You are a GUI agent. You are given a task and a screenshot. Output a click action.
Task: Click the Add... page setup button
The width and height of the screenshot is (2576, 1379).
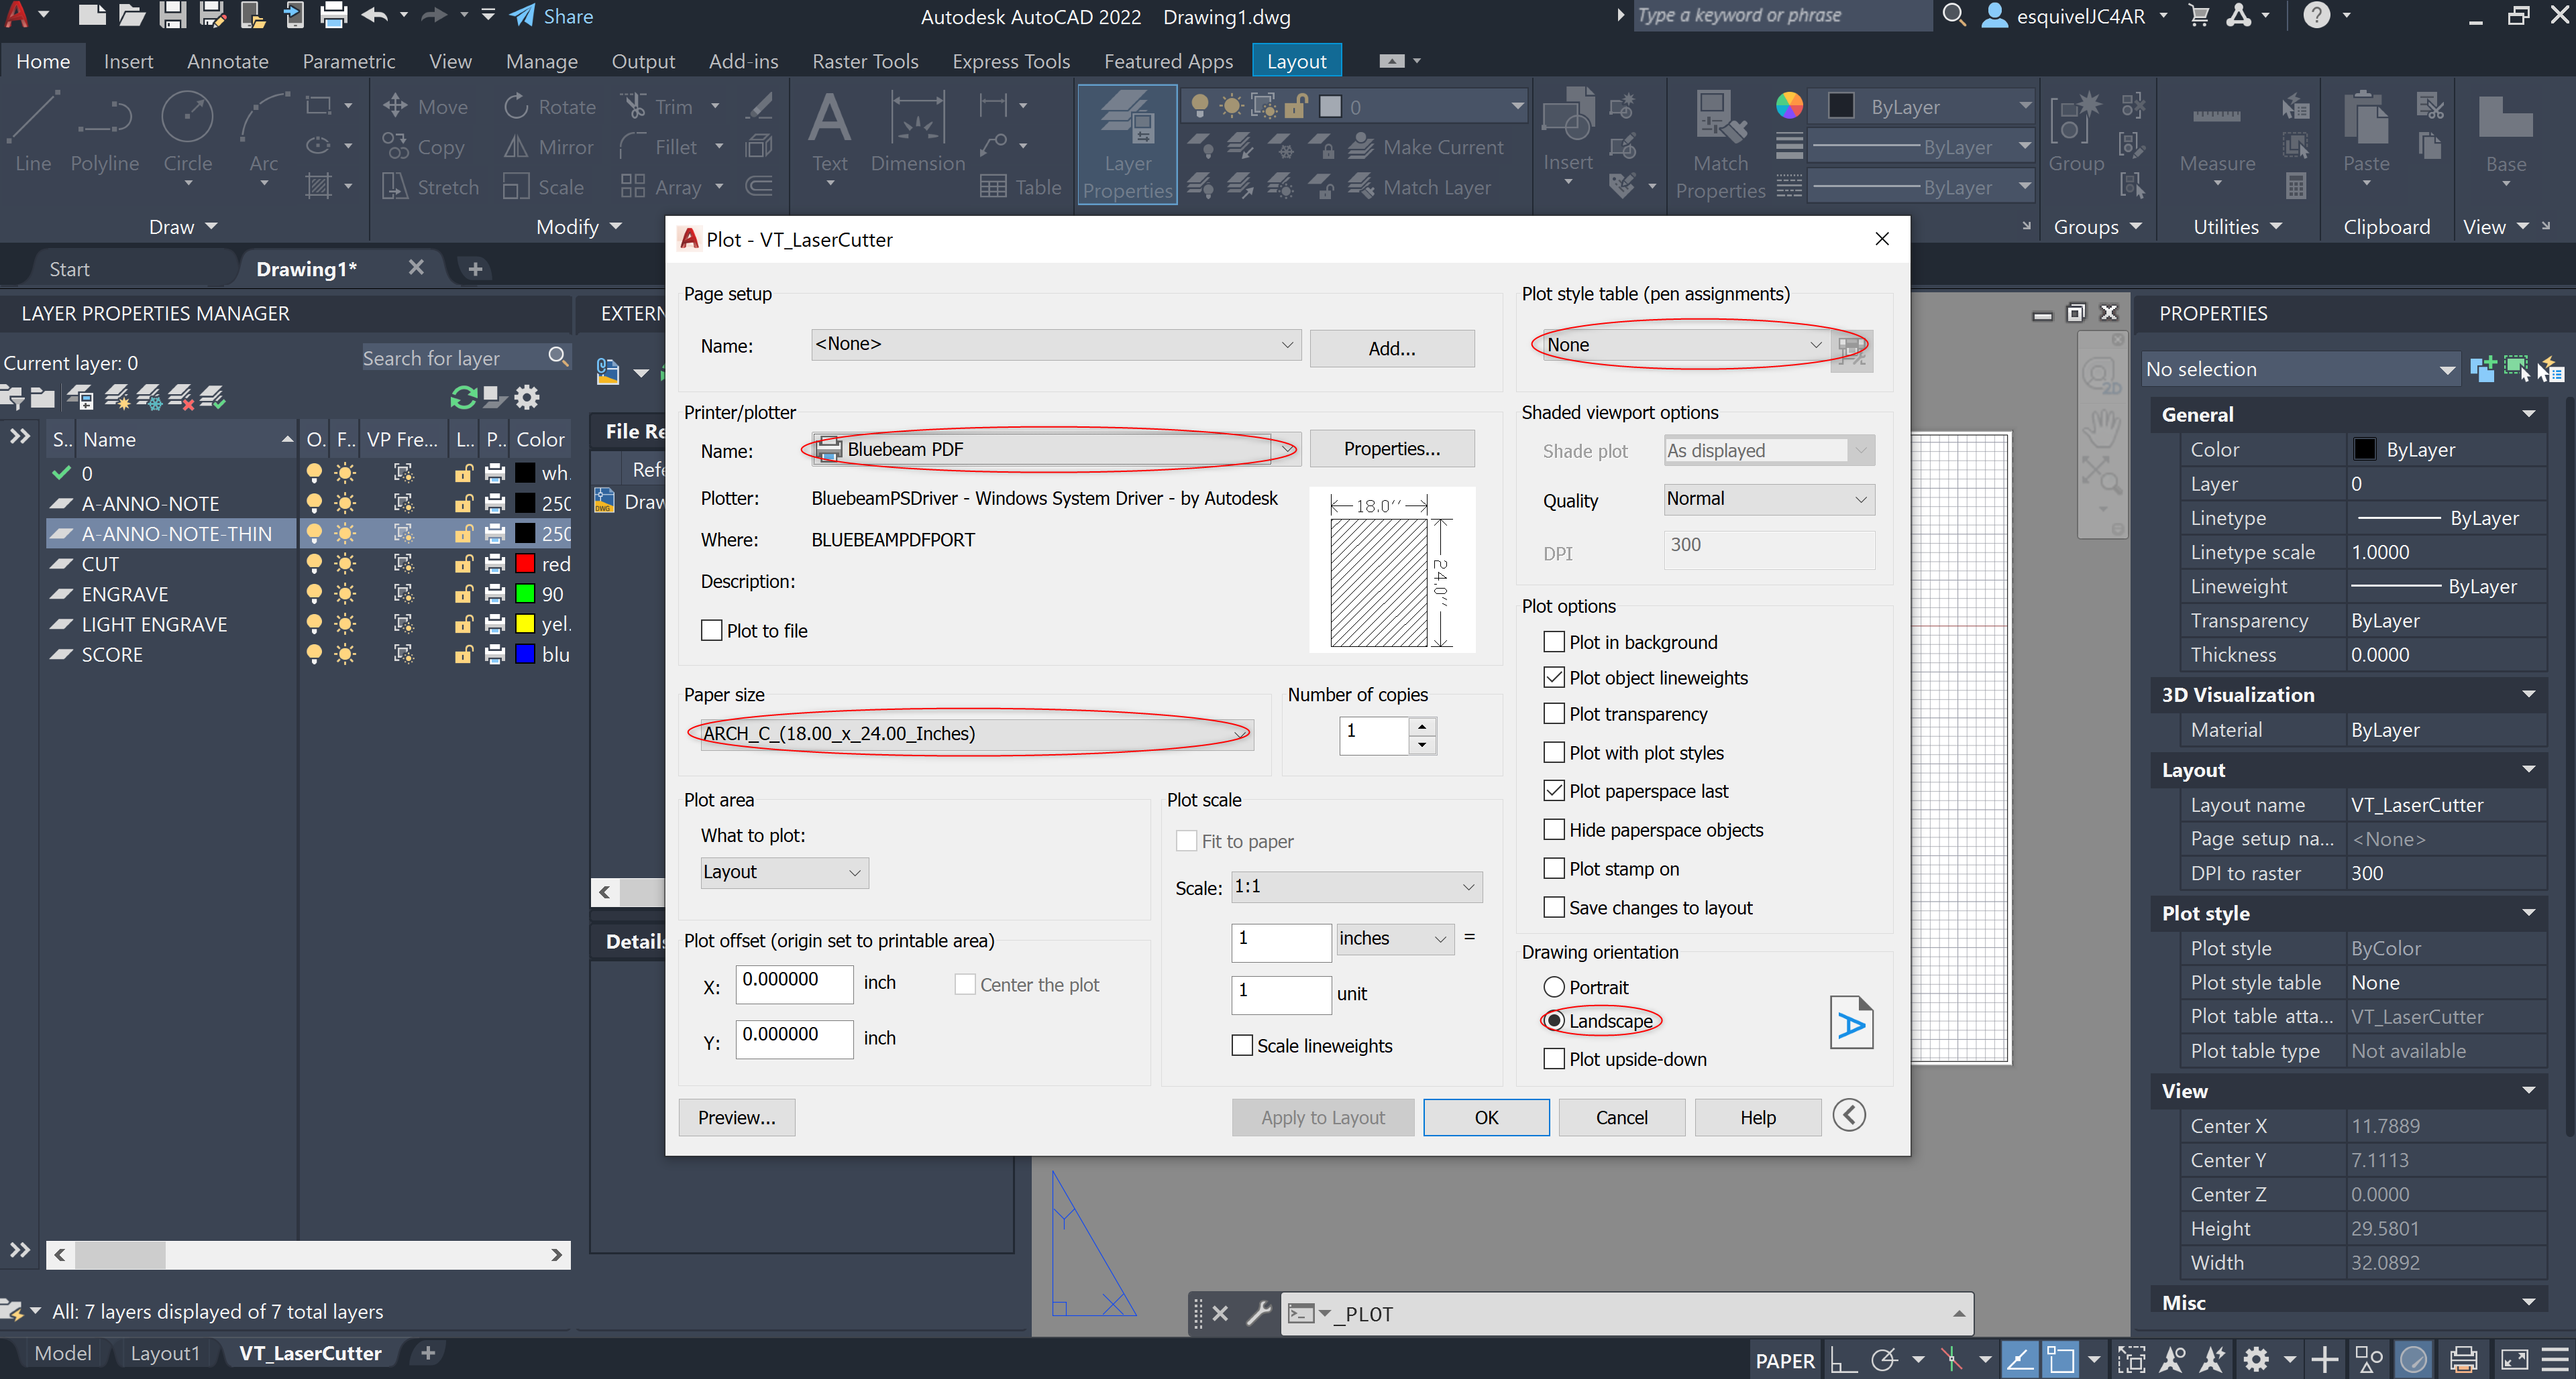1391,349
